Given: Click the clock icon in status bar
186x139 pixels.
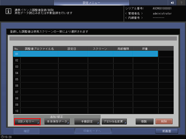Looking at the screenshot, I should pos(3,137).
